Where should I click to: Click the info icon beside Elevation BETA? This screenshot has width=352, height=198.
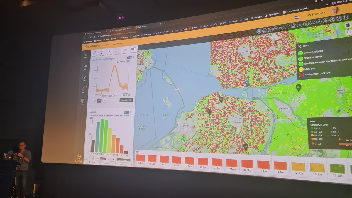130,112
